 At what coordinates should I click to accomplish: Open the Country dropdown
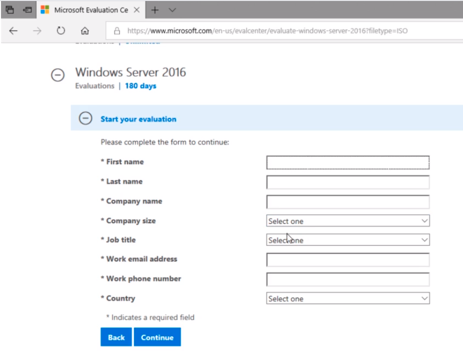[348, 298]
